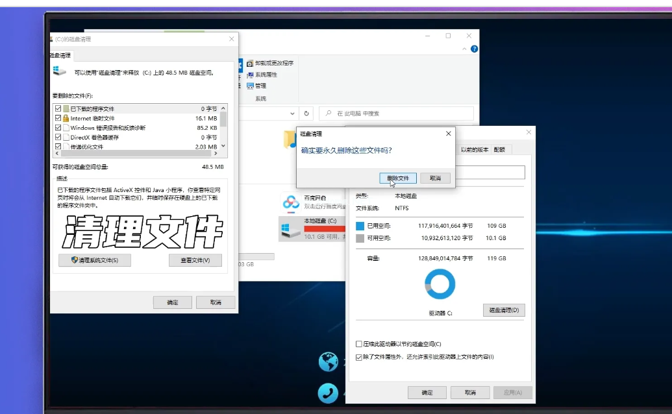672x414 pixels.
Task: Click the 卸载或更改程序 icon in the ribbon
Action: [249, 64]
